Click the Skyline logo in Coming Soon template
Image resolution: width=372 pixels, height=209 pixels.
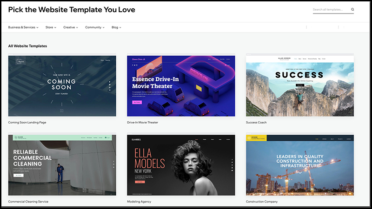pyautogui.click(x=20, y=62)
